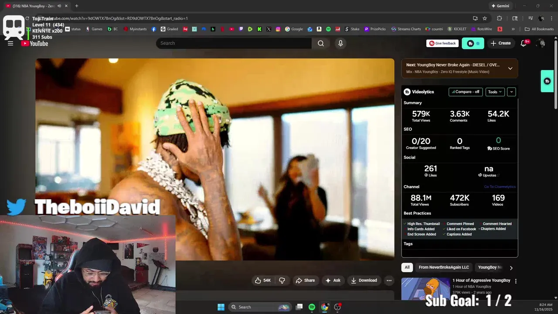Open the Facebook bookmark icon
Image resolution: width=558 pixels, height=314 pixels.
(154, 29)
